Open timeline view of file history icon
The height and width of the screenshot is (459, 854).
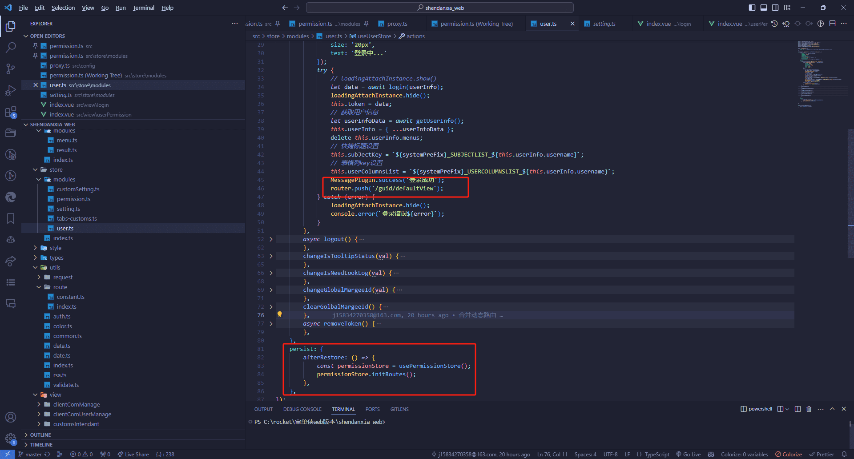pyautogui.click(x=774, y=24)
